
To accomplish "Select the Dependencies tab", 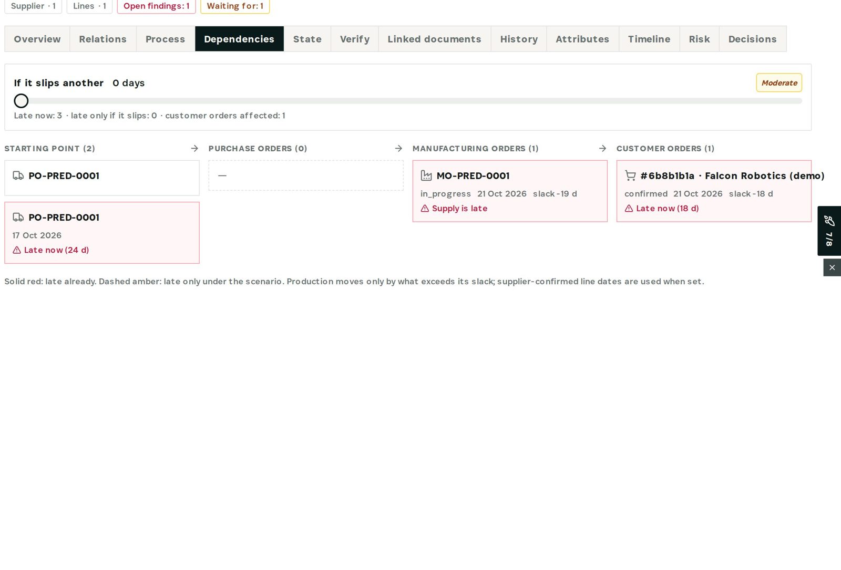I will tap(239, 39).
